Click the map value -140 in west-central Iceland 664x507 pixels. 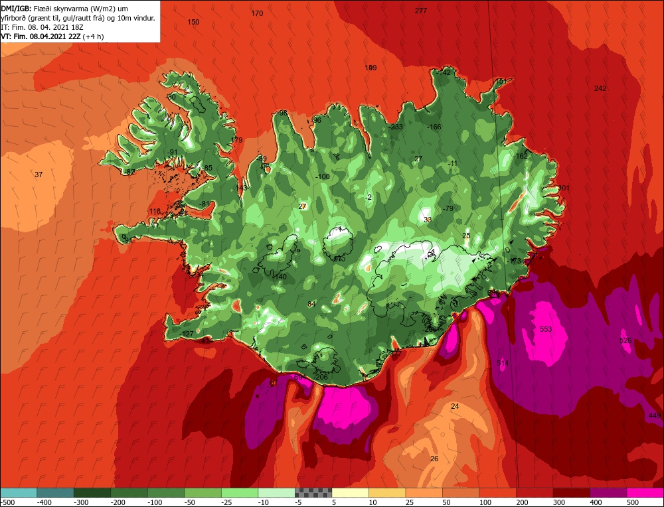(280, 277)
